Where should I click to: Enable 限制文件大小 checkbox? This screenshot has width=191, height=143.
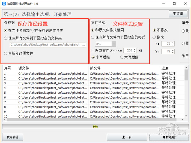click(x=93, y=50)
